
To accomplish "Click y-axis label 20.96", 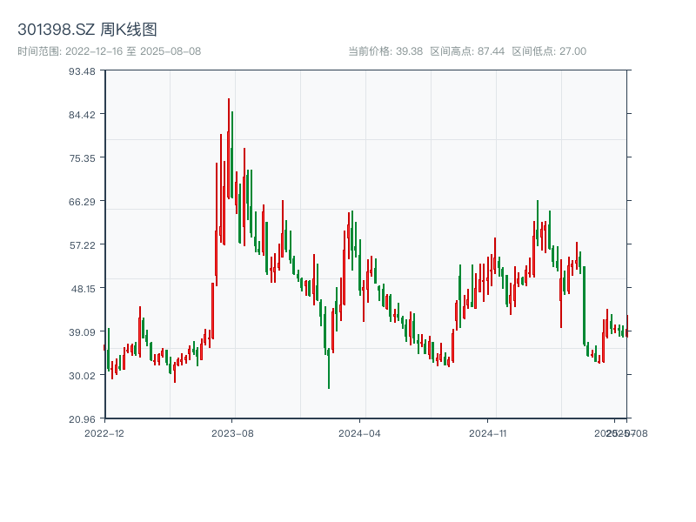I will coord(82,419).
